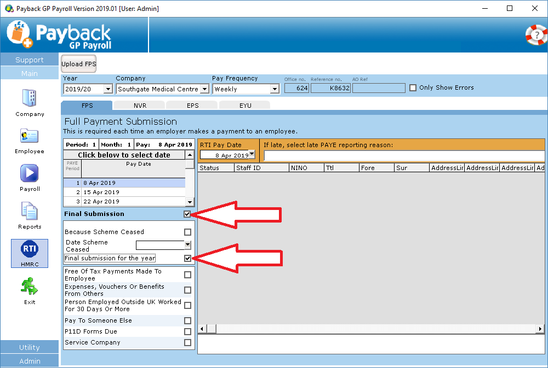548x368 pixels.
Task: Switch to the EPS tab
Action: pos(192,104)
